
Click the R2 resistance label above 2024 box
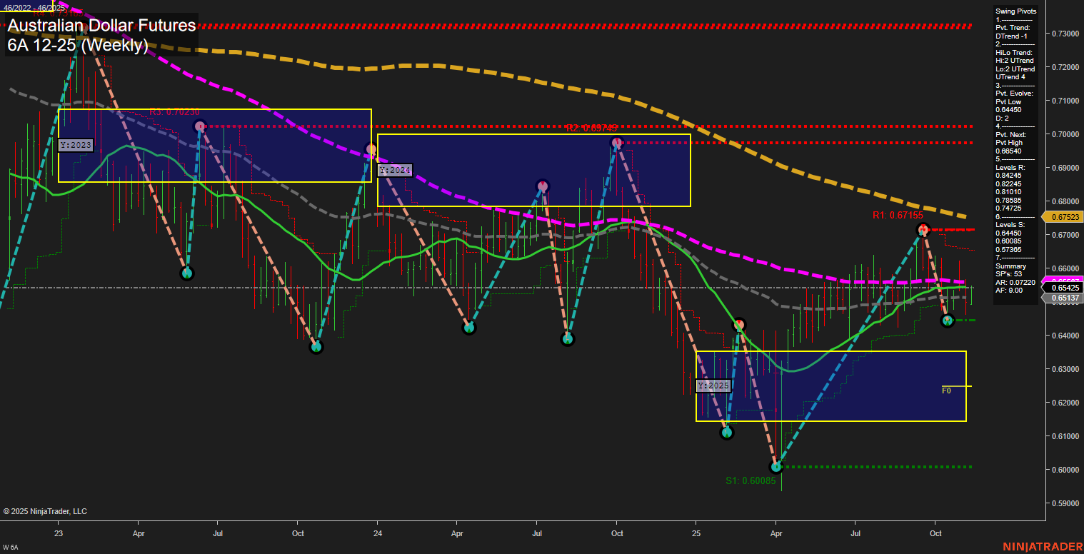click(591, 129)
